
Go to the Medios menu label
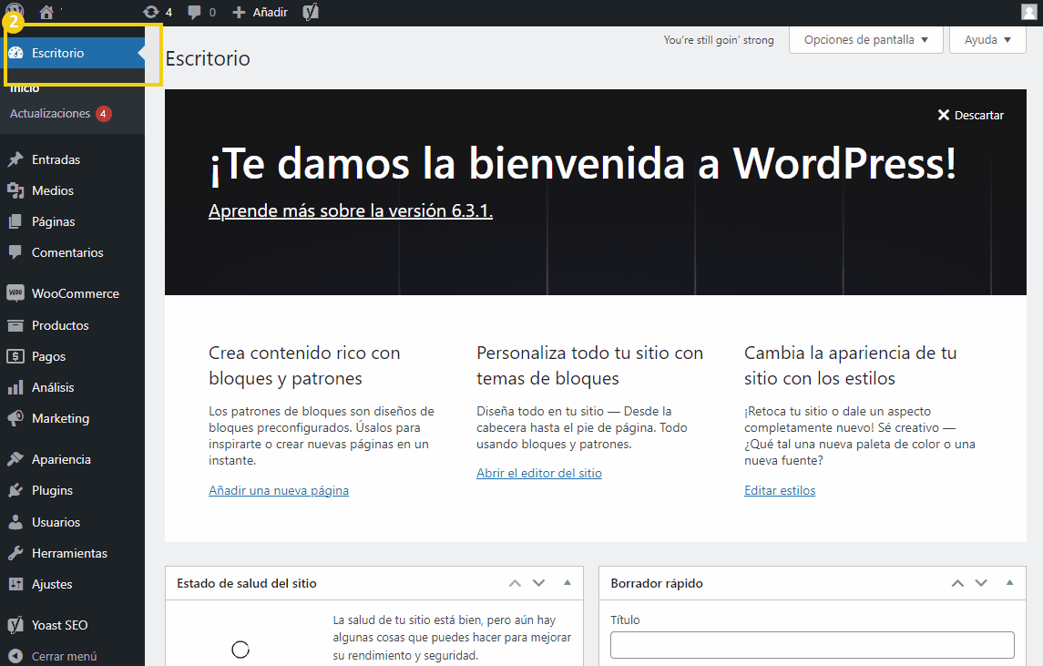click(x=53, y=190)
